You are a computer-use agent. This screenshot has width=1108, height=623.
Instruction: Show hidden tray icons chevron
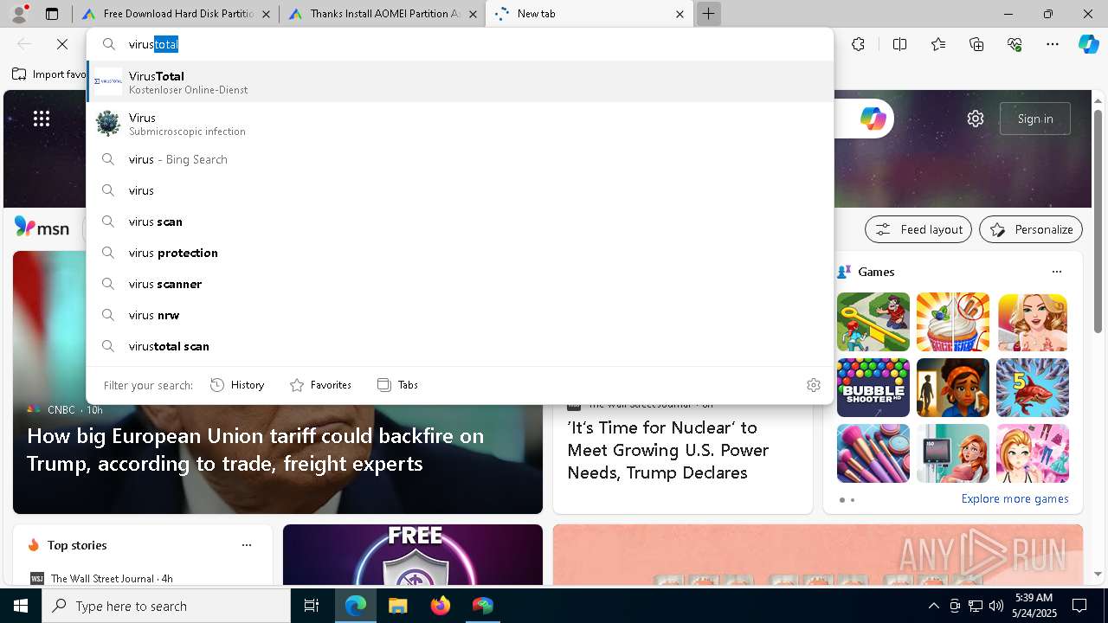coord(933,606)
